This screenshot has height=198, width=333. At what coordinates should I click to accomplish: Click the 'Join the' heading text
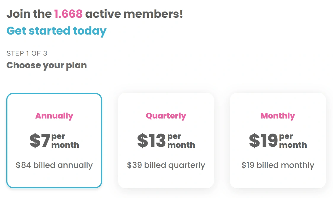click(29, 14)
